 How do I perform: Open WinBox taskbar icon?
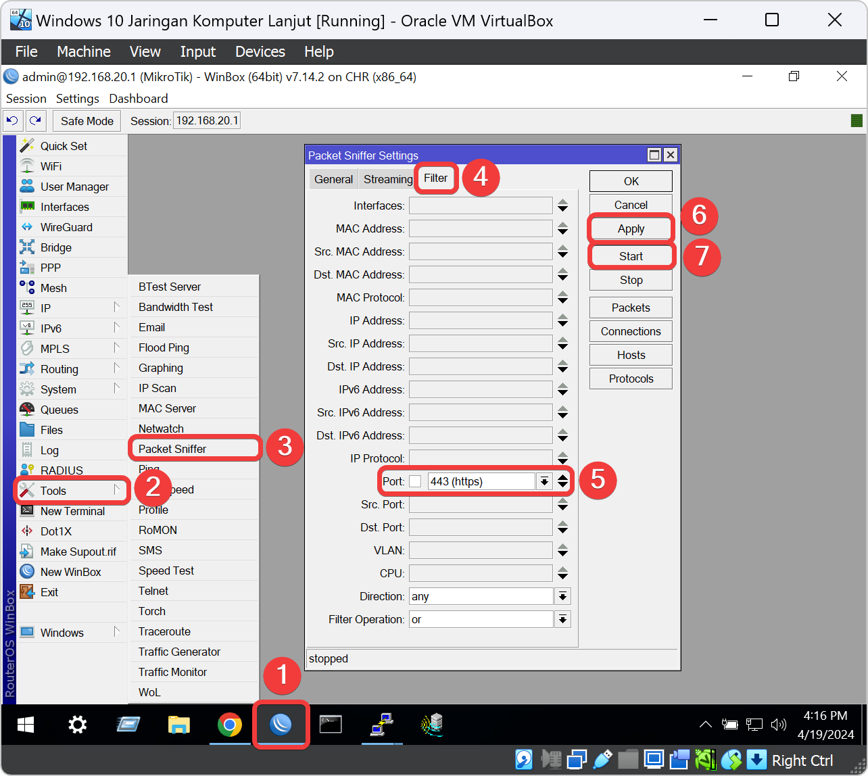click(281, 725)
